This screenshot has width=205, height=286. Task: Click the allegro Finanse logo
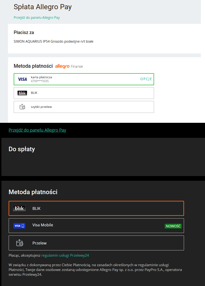click(x=69, y=66)
